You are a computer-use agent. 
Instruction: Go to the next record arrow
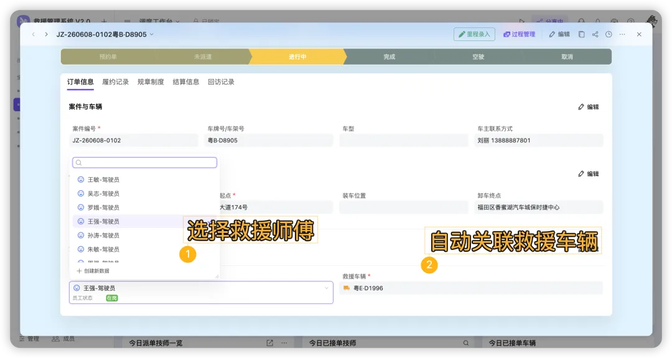click(46, 34)
